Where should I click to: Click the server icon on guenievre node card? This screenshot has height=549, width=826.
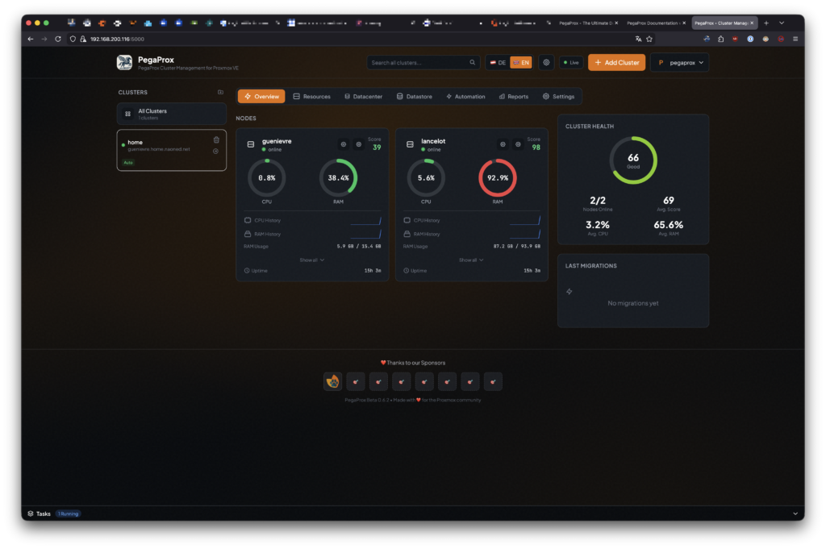(251, 145)
